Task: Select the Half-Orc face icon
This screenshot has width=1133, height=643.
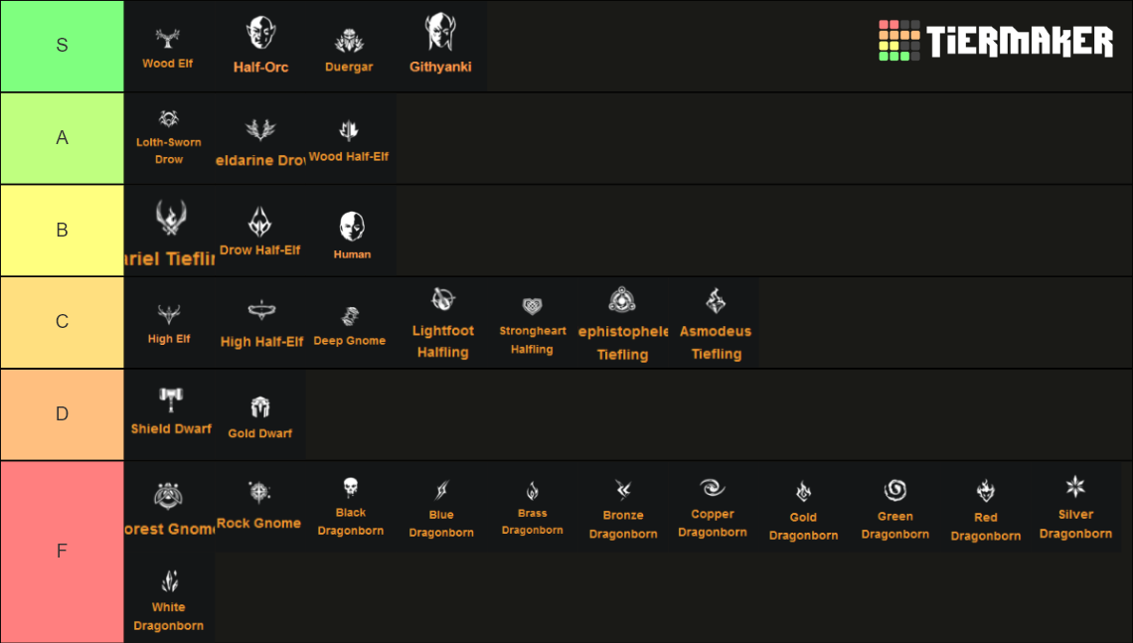Action: tap(260, 34)
